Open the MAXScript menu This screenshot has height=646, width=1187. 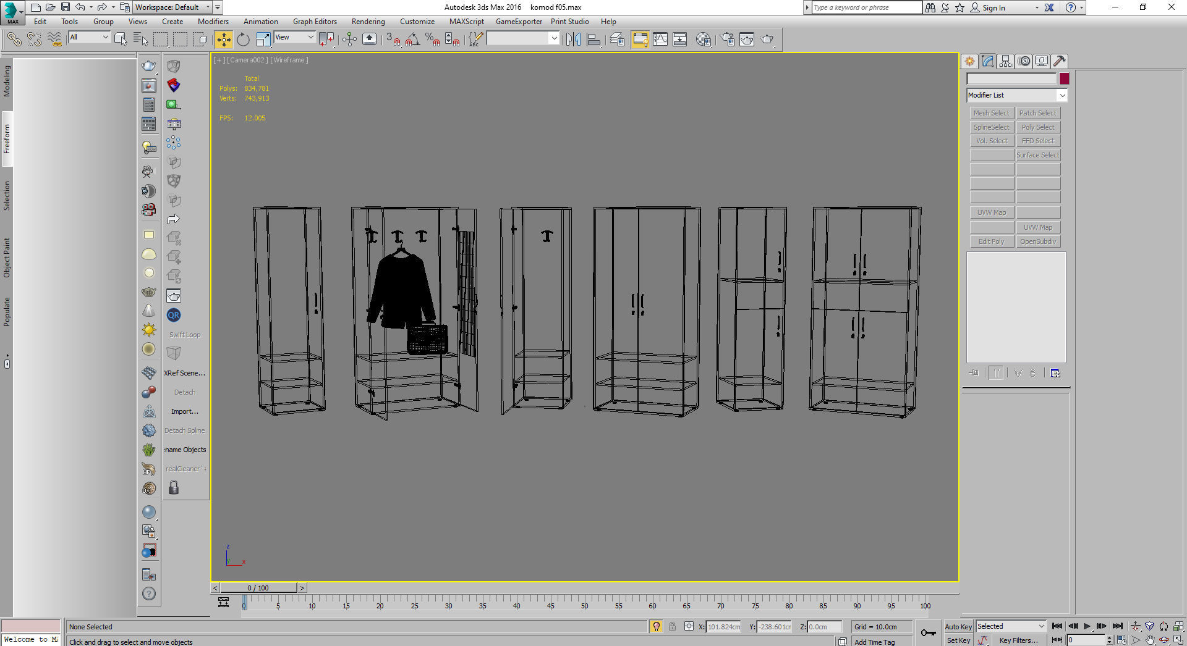(467, 22)
